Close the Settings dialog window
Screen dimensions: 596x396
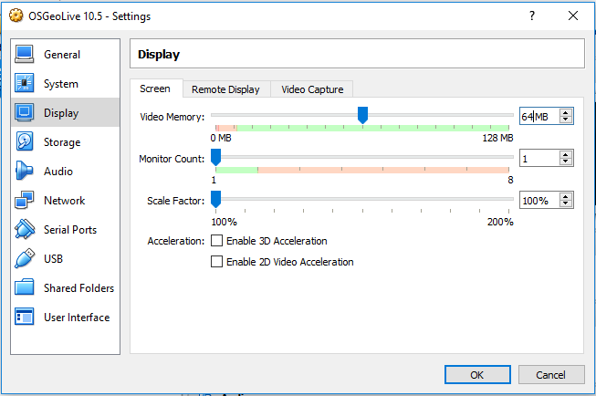tap(573, 16)
